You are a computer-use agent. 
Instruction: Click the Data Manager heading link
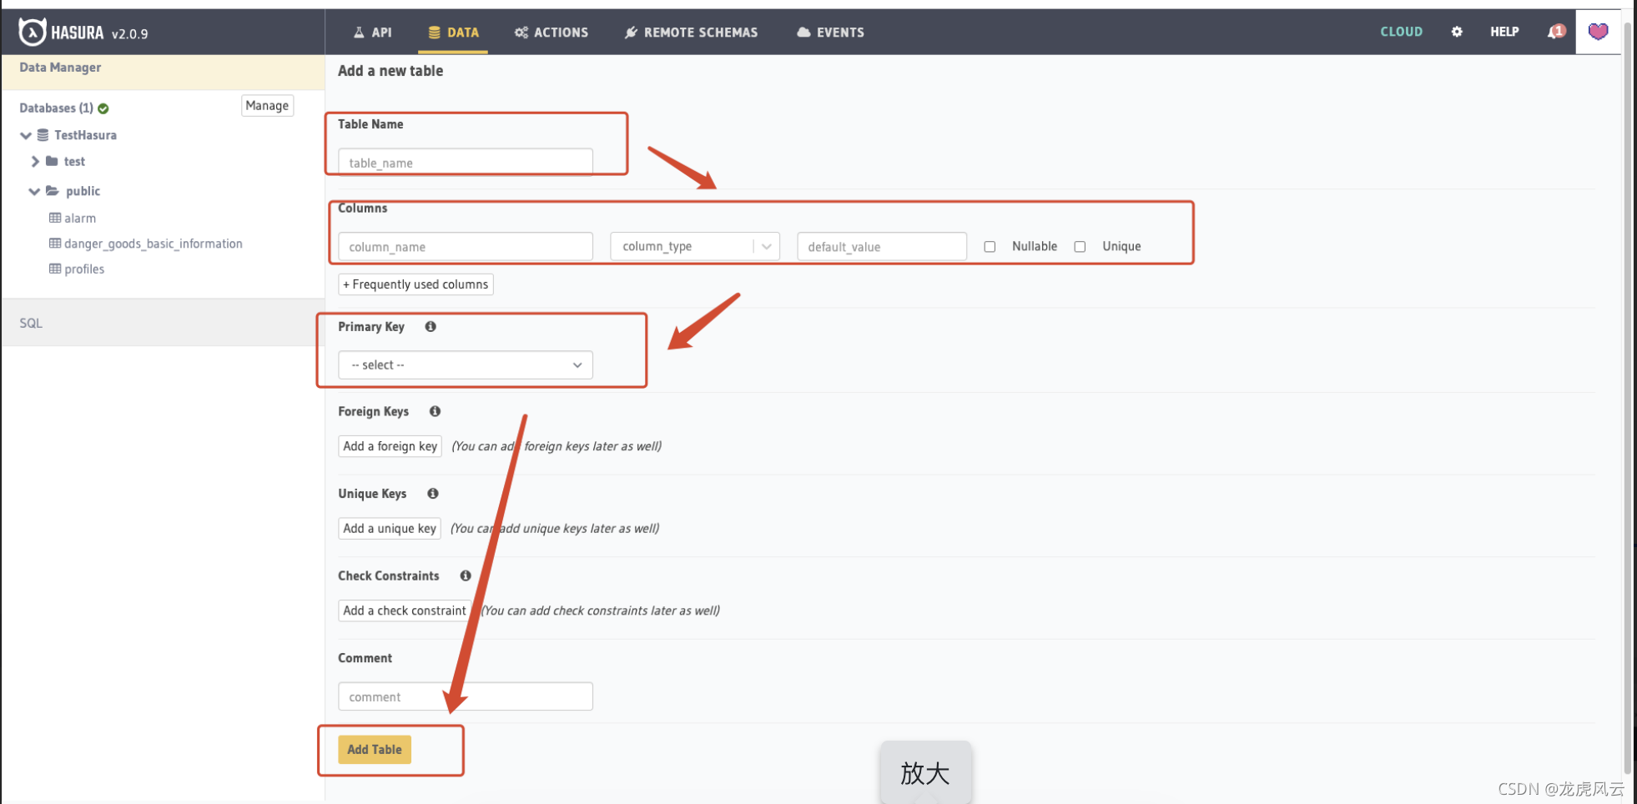(x=60, y=68)
